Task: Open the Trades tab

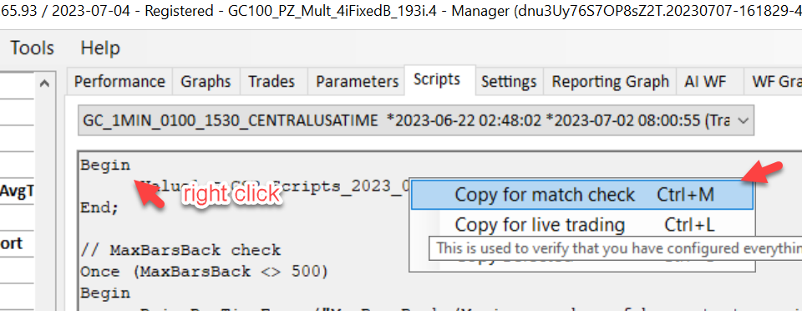Action: 272,81
